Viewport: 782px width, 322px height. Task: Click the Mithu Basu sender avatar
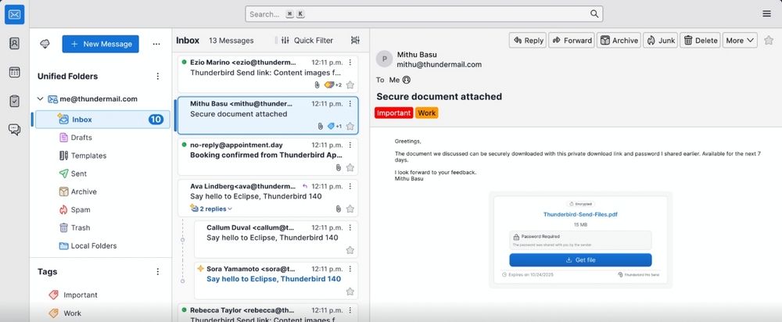(384, 59)
